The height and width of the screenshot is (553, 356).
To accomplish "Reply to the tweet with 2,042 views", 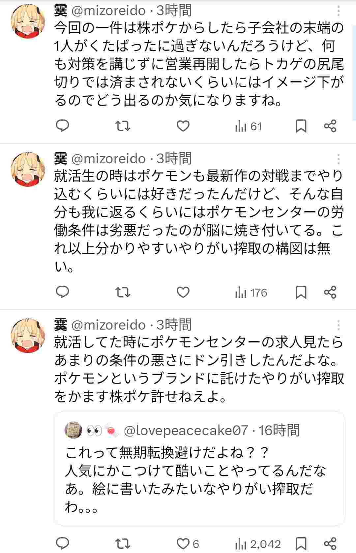I will pyautogui.click(x=63, y=543).
